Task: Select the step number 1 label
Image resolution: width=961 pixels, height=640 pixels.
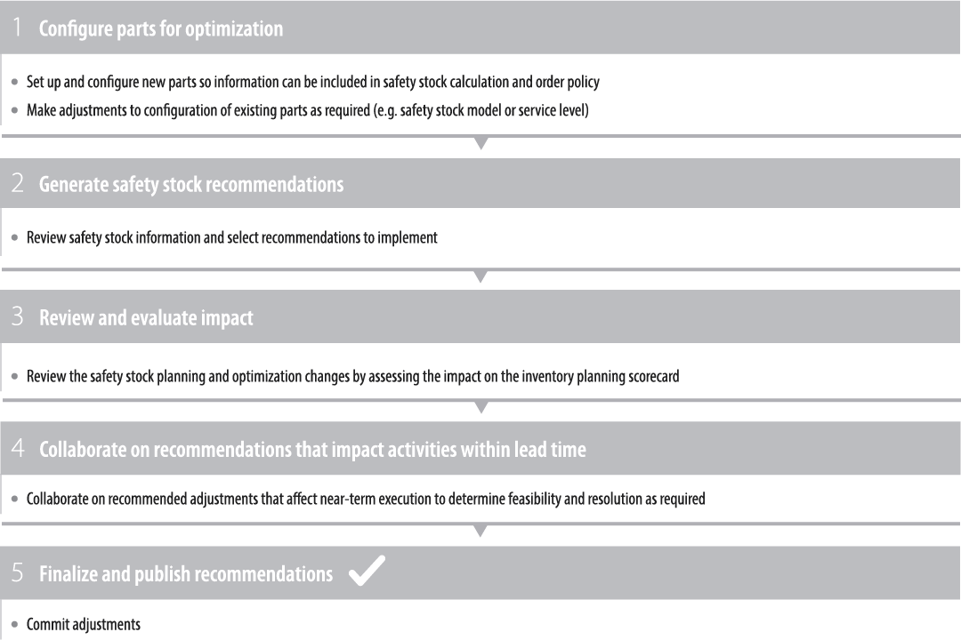Action: coord(17,28)
